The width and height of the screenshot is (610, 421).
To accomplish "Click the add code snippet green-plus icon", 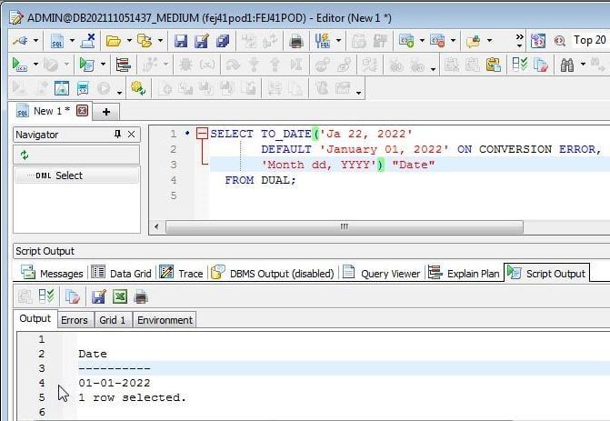I will 406,41.
